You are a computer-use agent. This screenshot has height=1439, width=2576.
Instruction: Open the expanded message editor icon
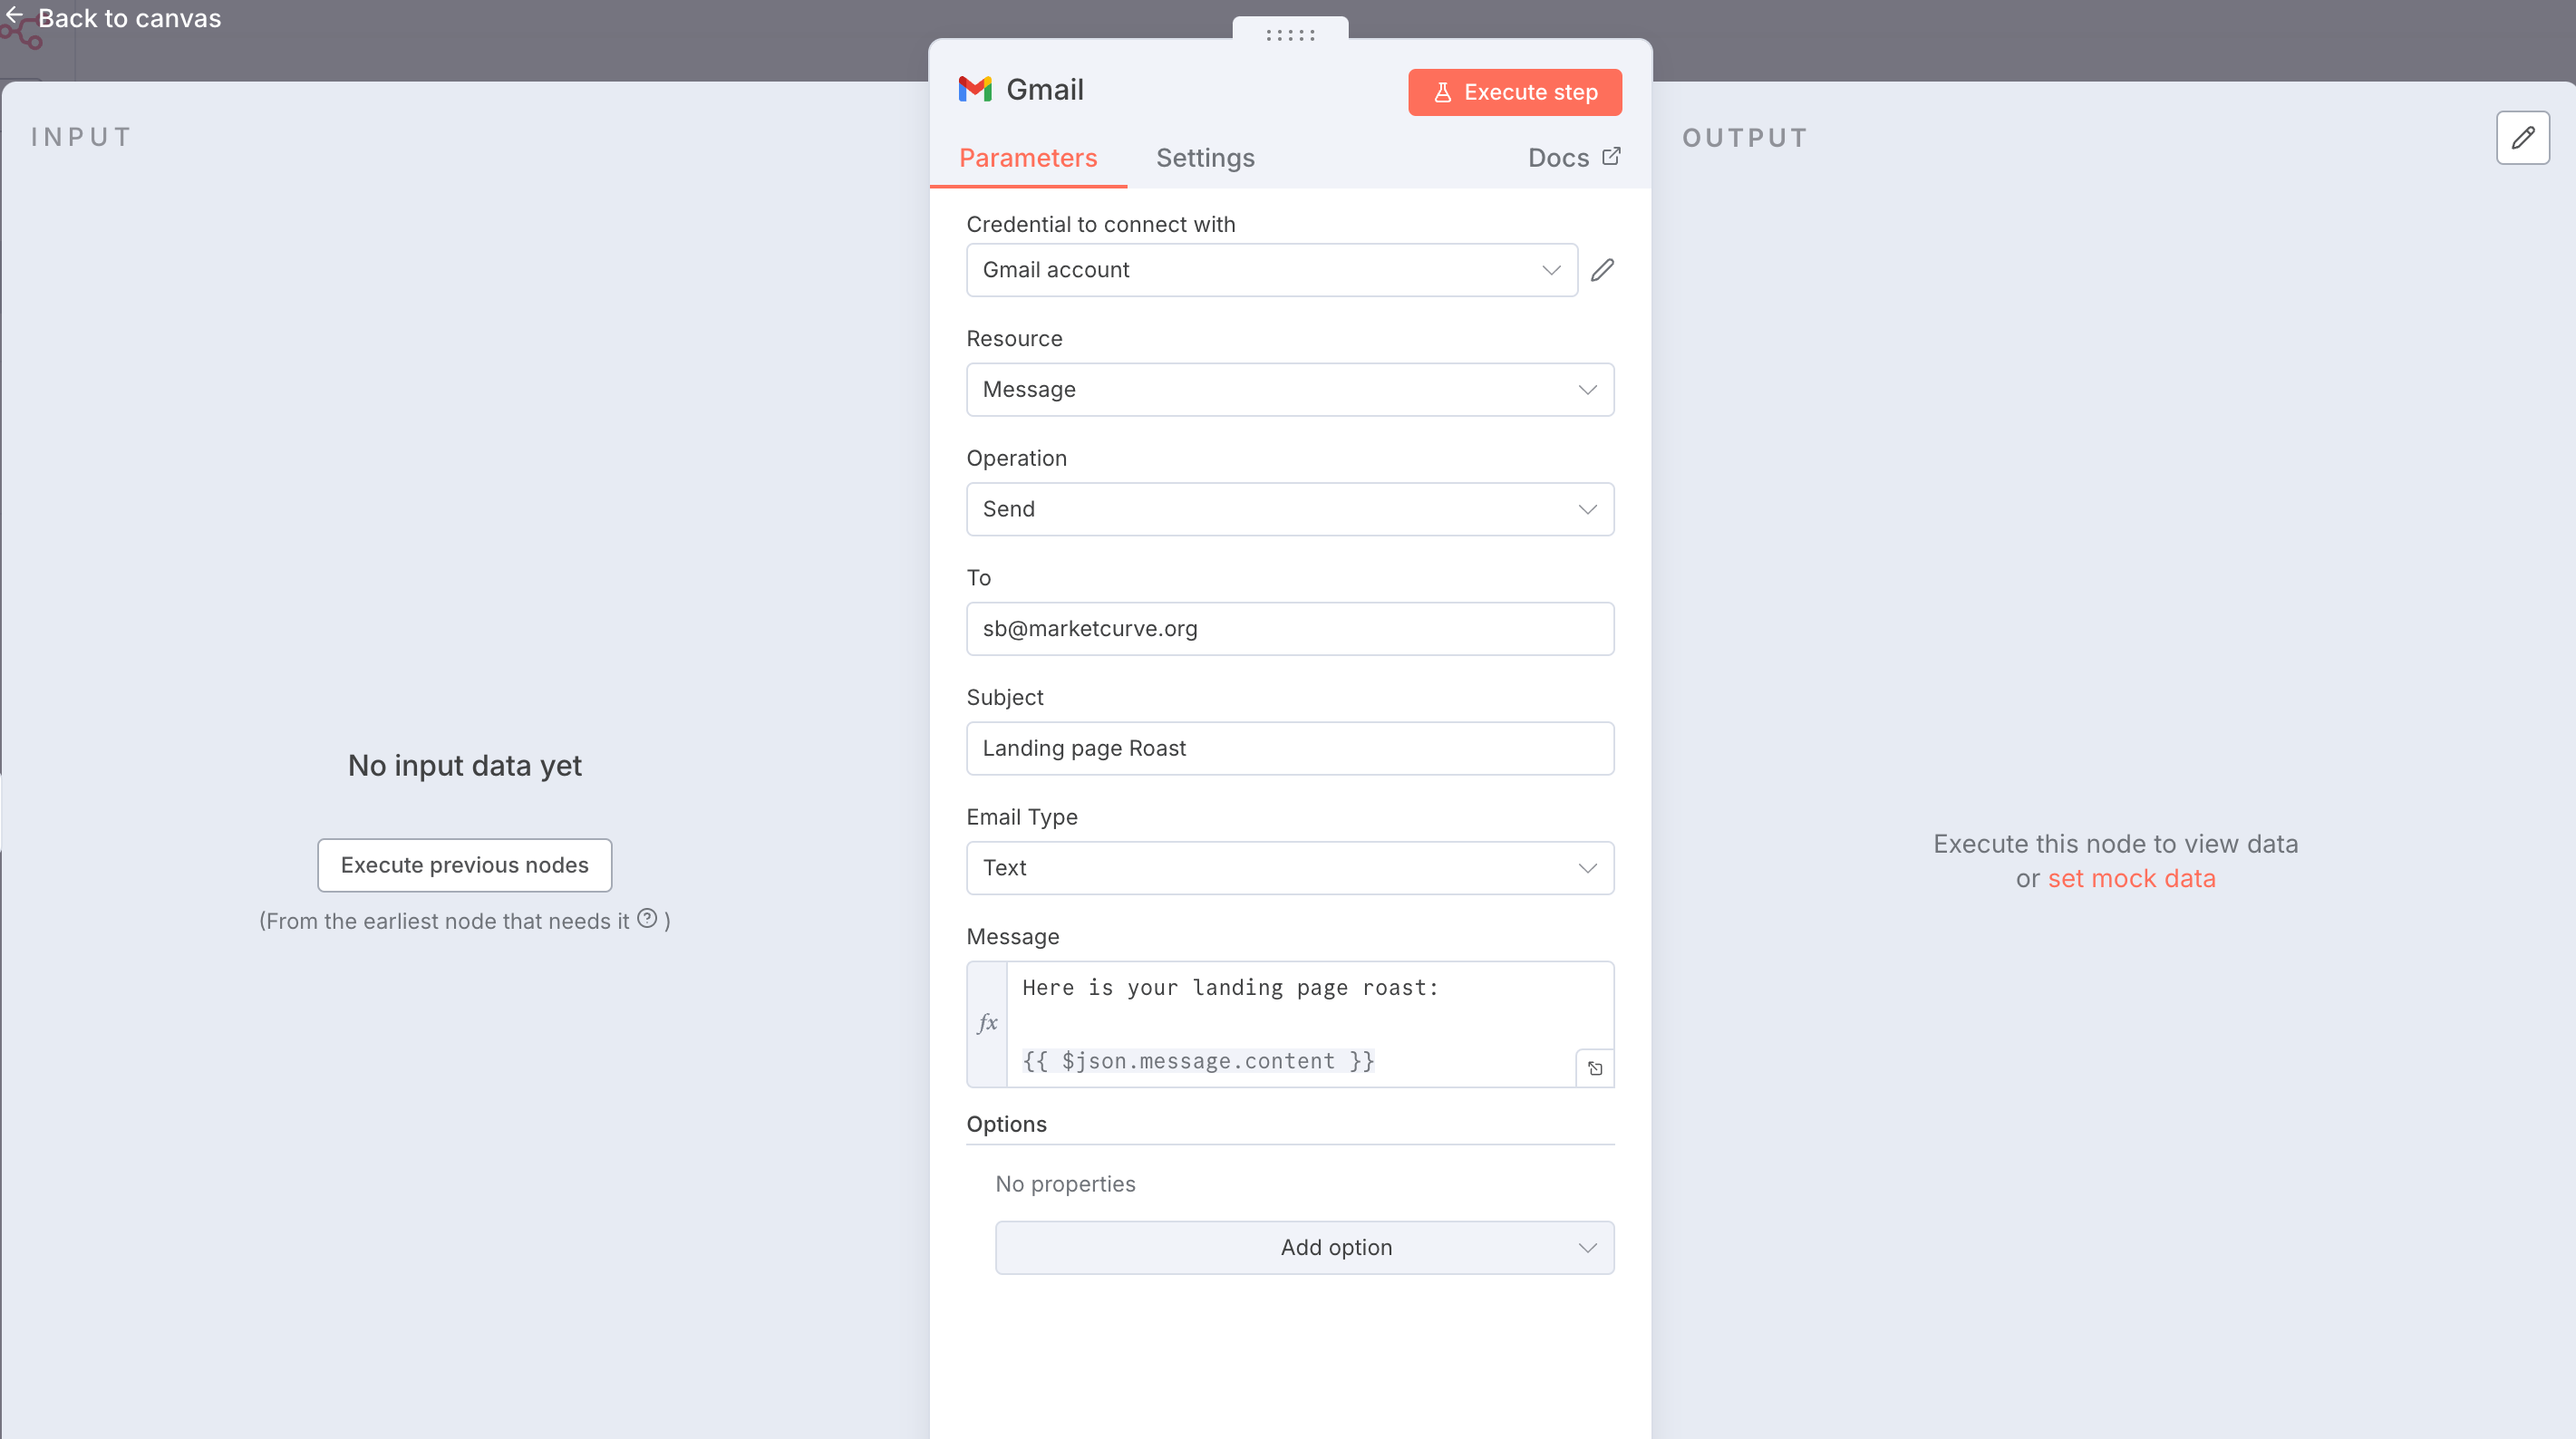[1595, 1068]
